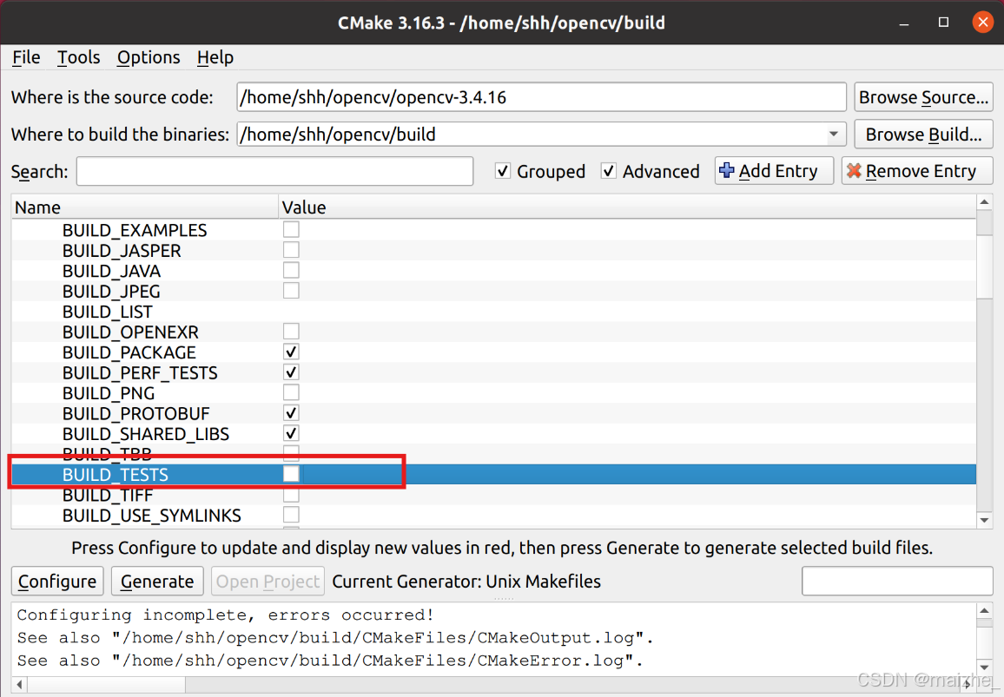The width and height of the screenshot is (1004, 697).
Task: Enable the BUILD_TESTS checkbox
Action: pos(291,474)
